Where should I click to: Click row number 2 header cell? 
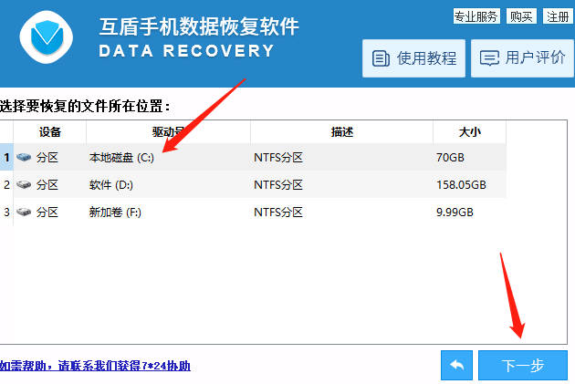pos(6,184)
